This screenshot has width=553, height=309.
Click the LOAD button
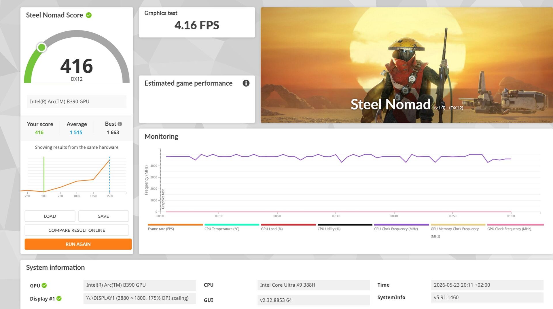[x=50, y=216]
